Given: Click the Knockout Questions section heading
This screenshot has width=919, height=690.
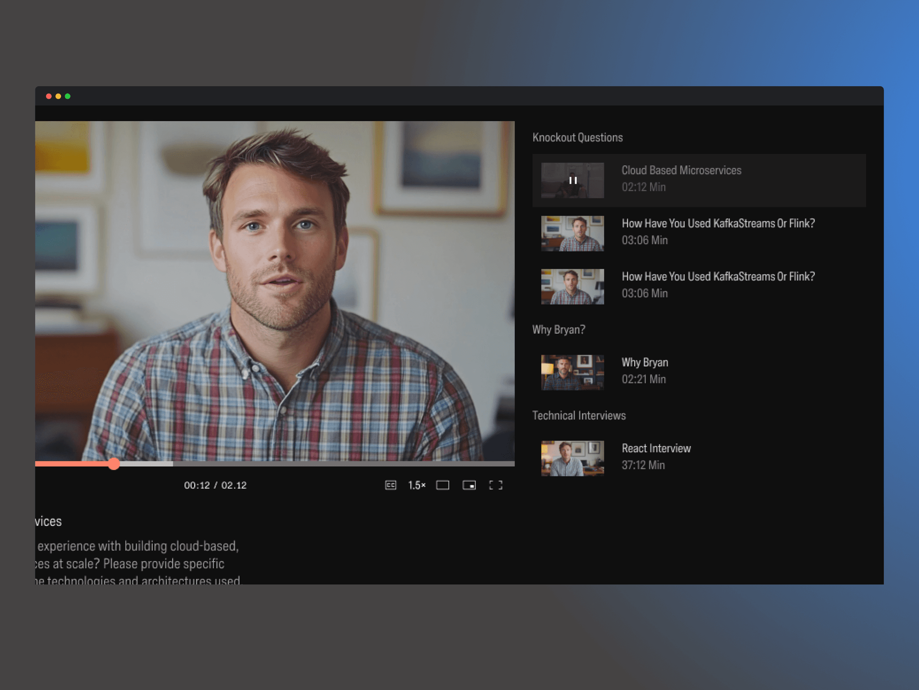Looking at the screenshot, I should [577, 137].
